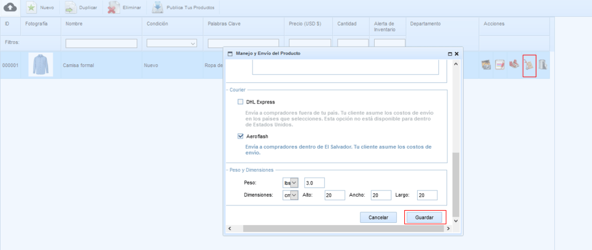This screenshot has width=592, height=250.
Task: Click the Camisa formal product thumbnail
Action: tap(41, 65)
